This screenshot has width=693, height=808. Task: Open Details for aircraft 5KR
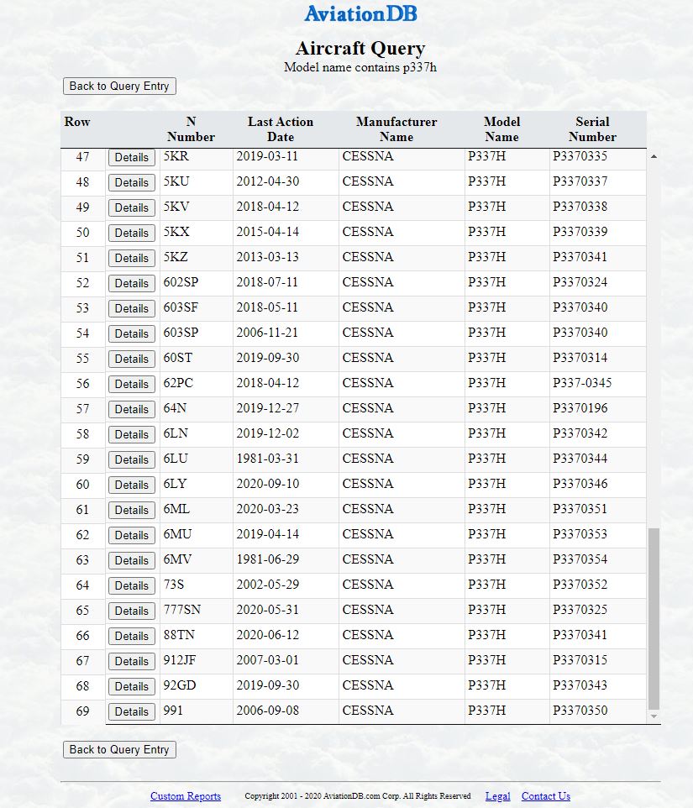[x=132, y=157]
